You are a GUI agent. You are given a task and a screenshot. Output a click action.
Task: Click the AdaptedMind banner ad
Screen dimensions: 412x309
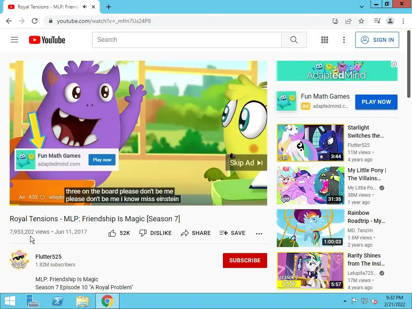coord(337,71)
